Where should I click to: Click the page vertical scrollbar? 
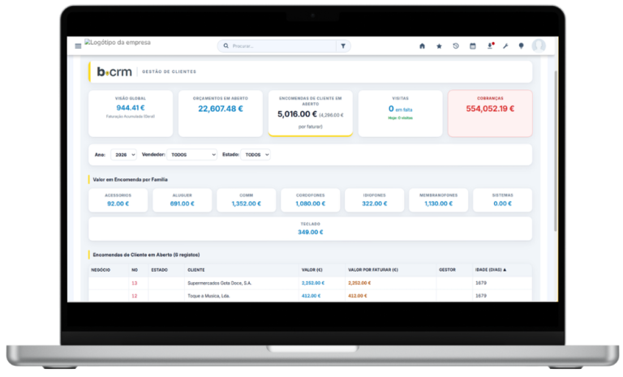point(556,151)
